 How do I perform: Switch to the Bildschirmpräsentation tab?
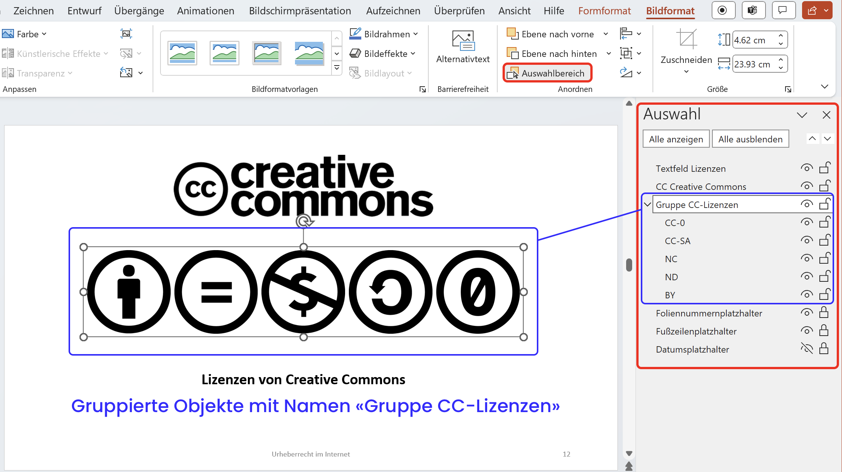[300, 11]
